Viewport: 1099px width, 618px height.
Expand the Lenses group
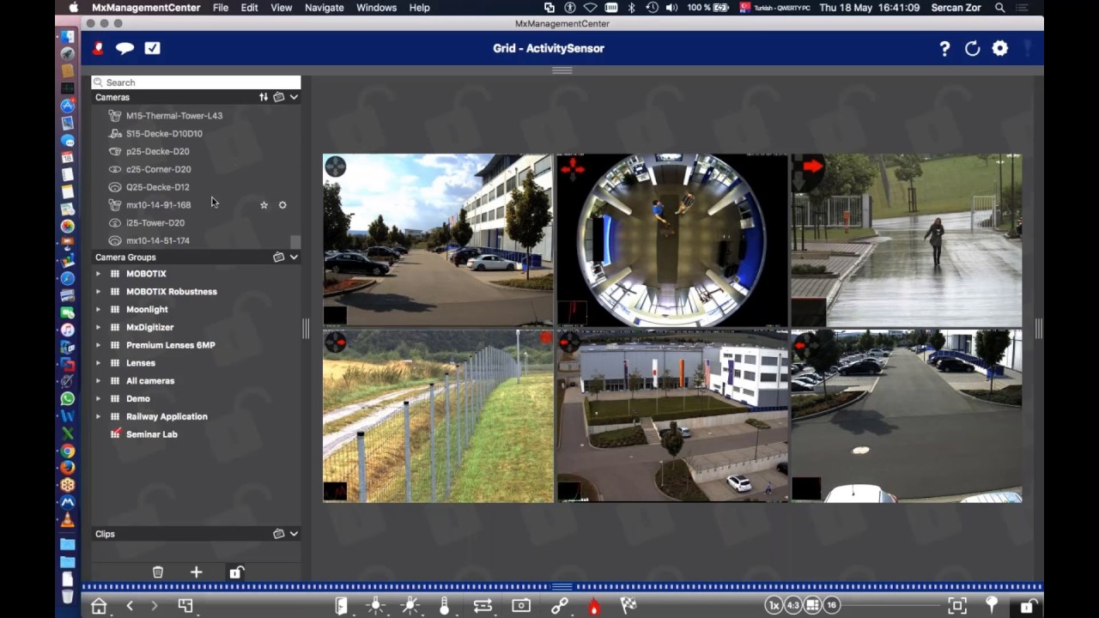98,363
